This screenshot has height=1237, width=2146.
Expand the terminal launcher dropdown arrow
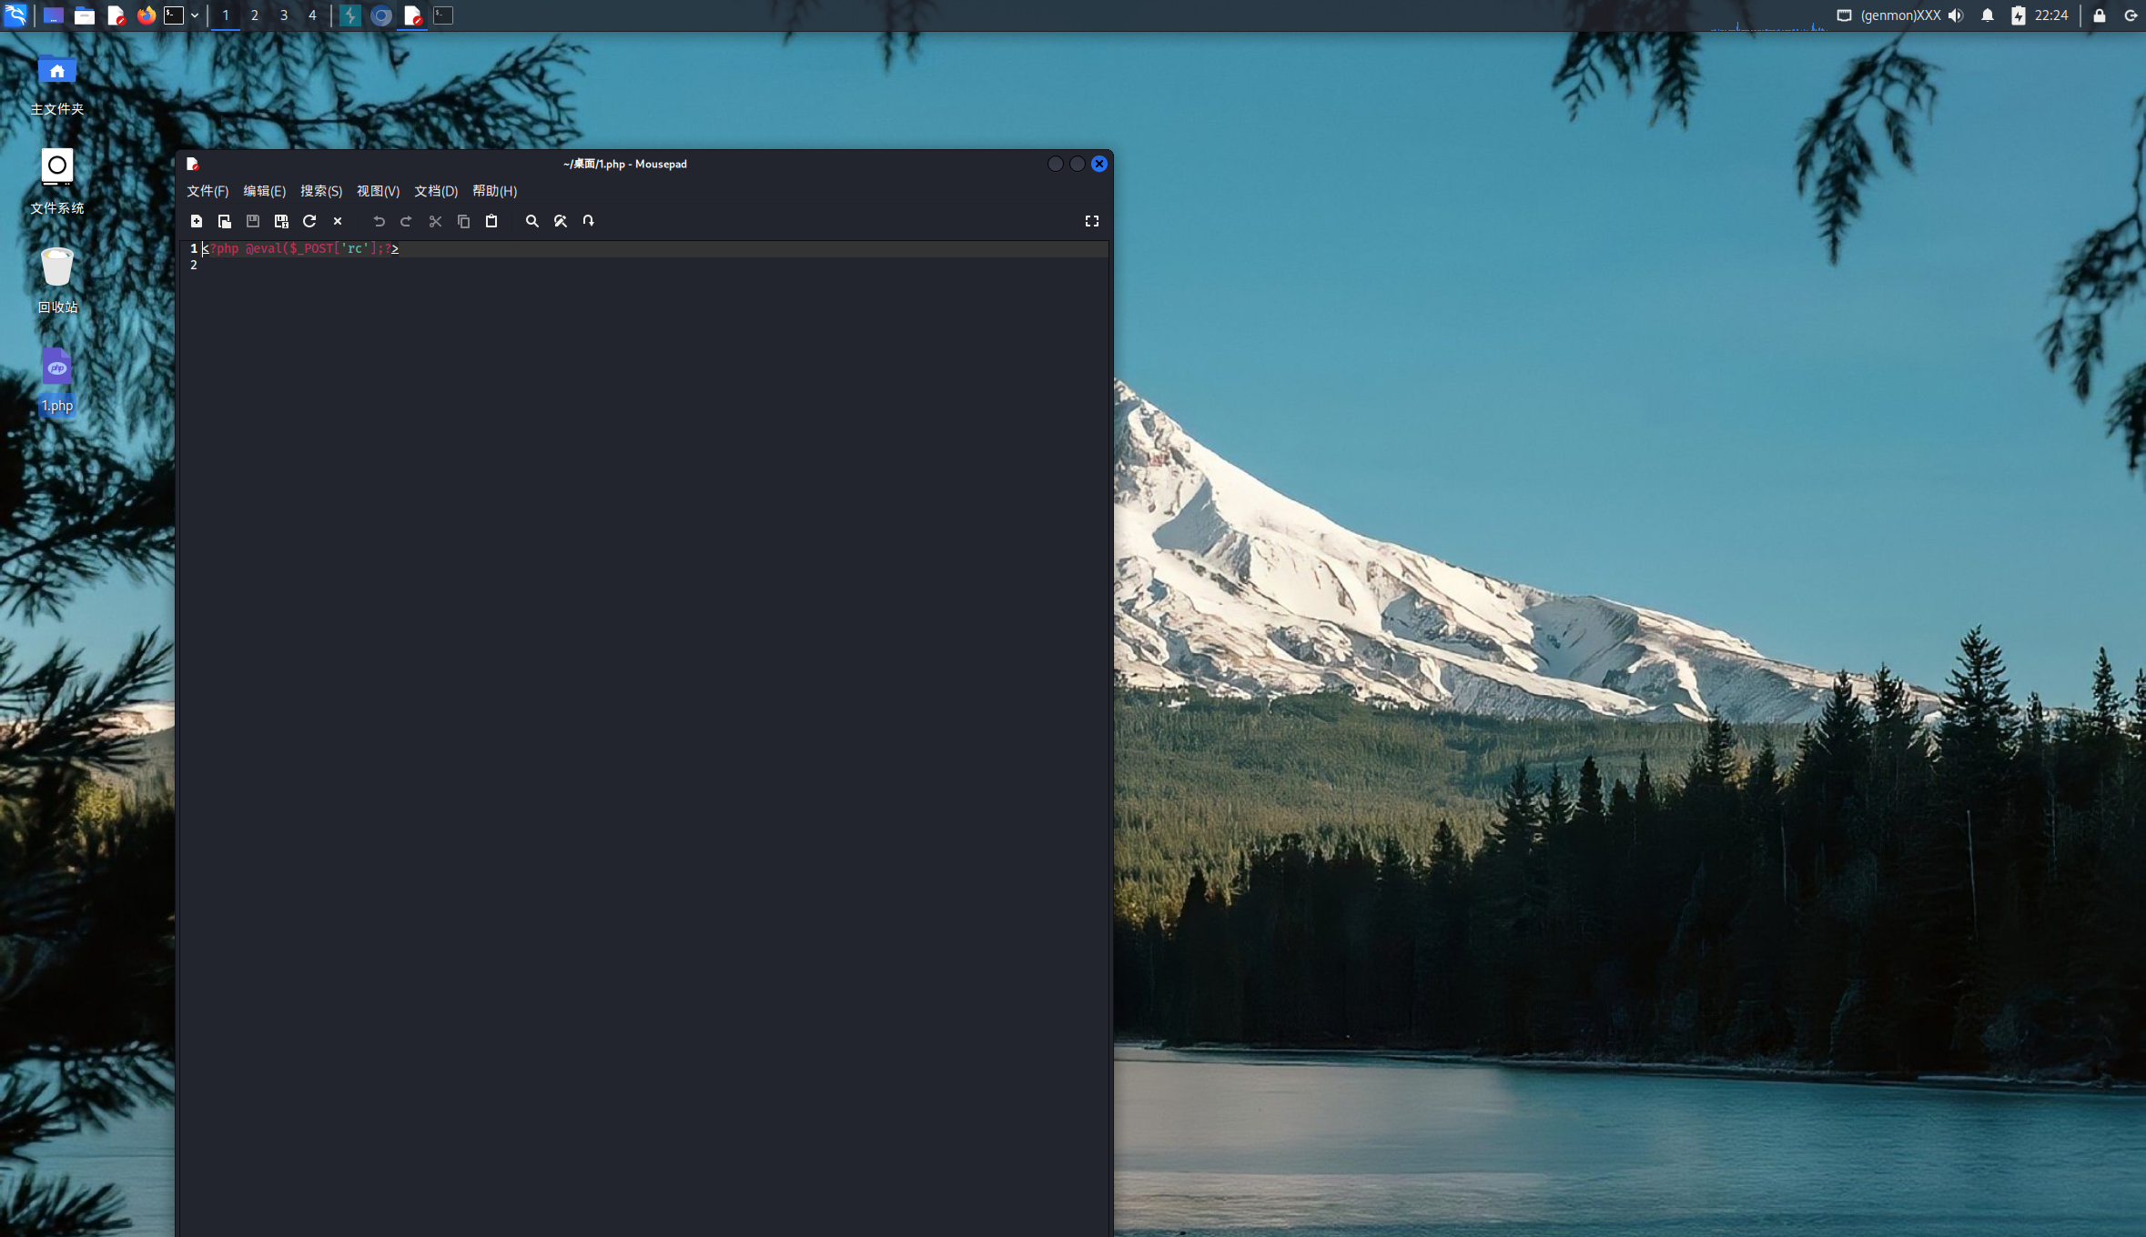click(x=195, y=15)
